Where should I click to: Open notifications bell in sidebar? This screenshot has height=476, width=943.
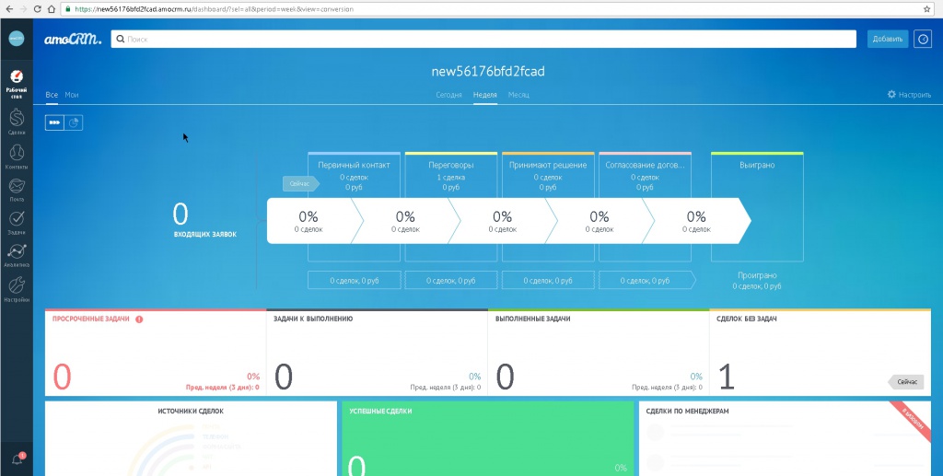click(x=17, y=459)
